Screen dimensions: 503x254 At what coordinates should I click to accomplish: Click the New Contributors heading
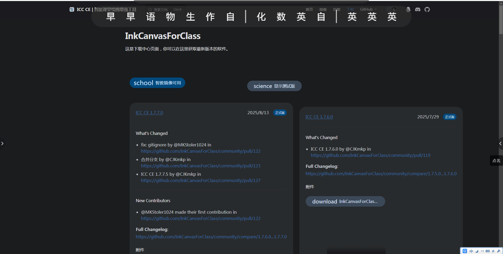[x=153, y=201]
